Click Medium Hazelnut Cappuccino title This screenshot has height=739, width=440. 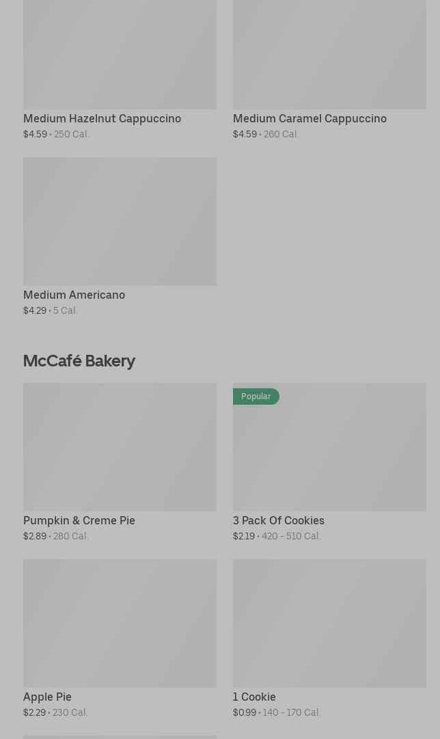[x=102, y=118]
